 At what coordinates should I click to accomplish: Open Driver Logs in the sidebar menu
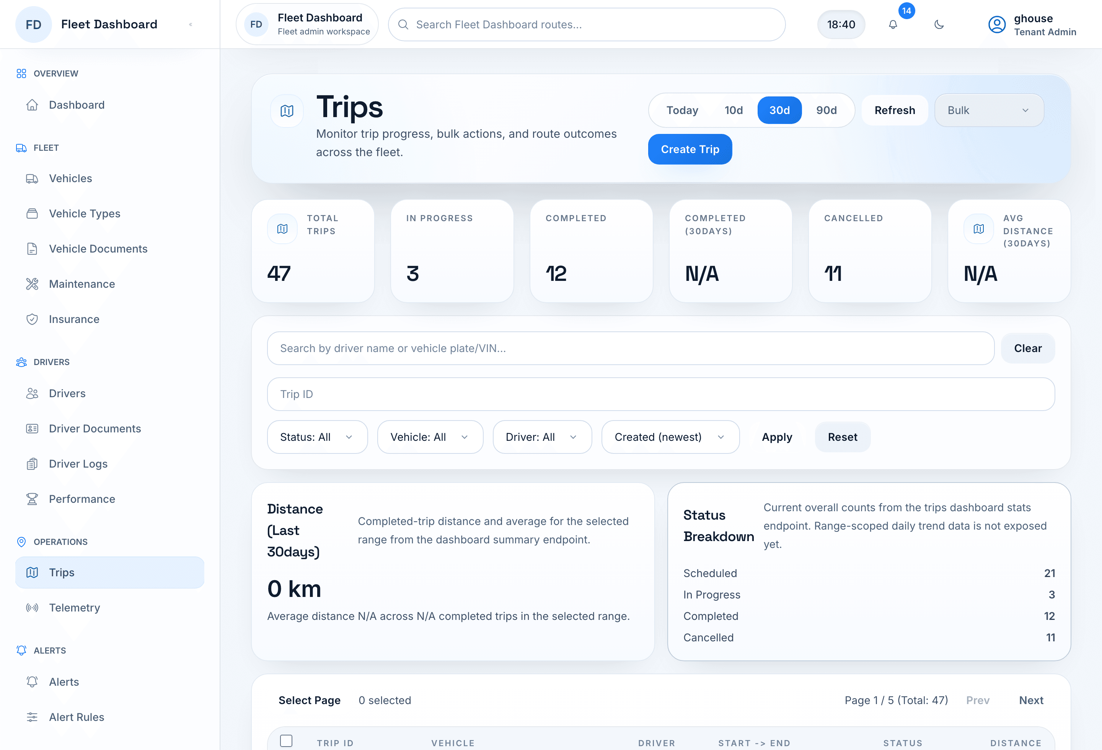109,464
